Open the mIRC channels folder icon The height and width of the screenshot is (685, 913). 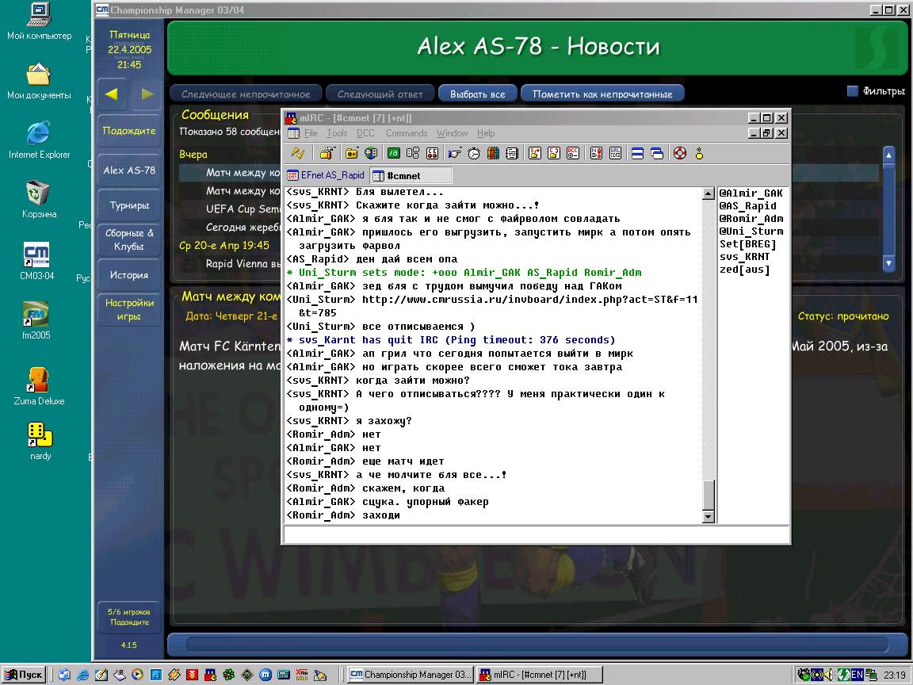(x=352, y=153)
